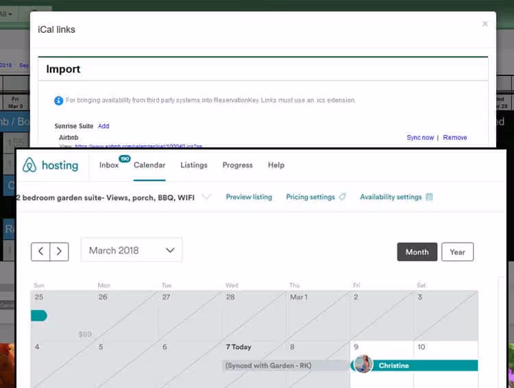Click Sync now for Airbnb
514x388 pixels.
pos(419,138)
